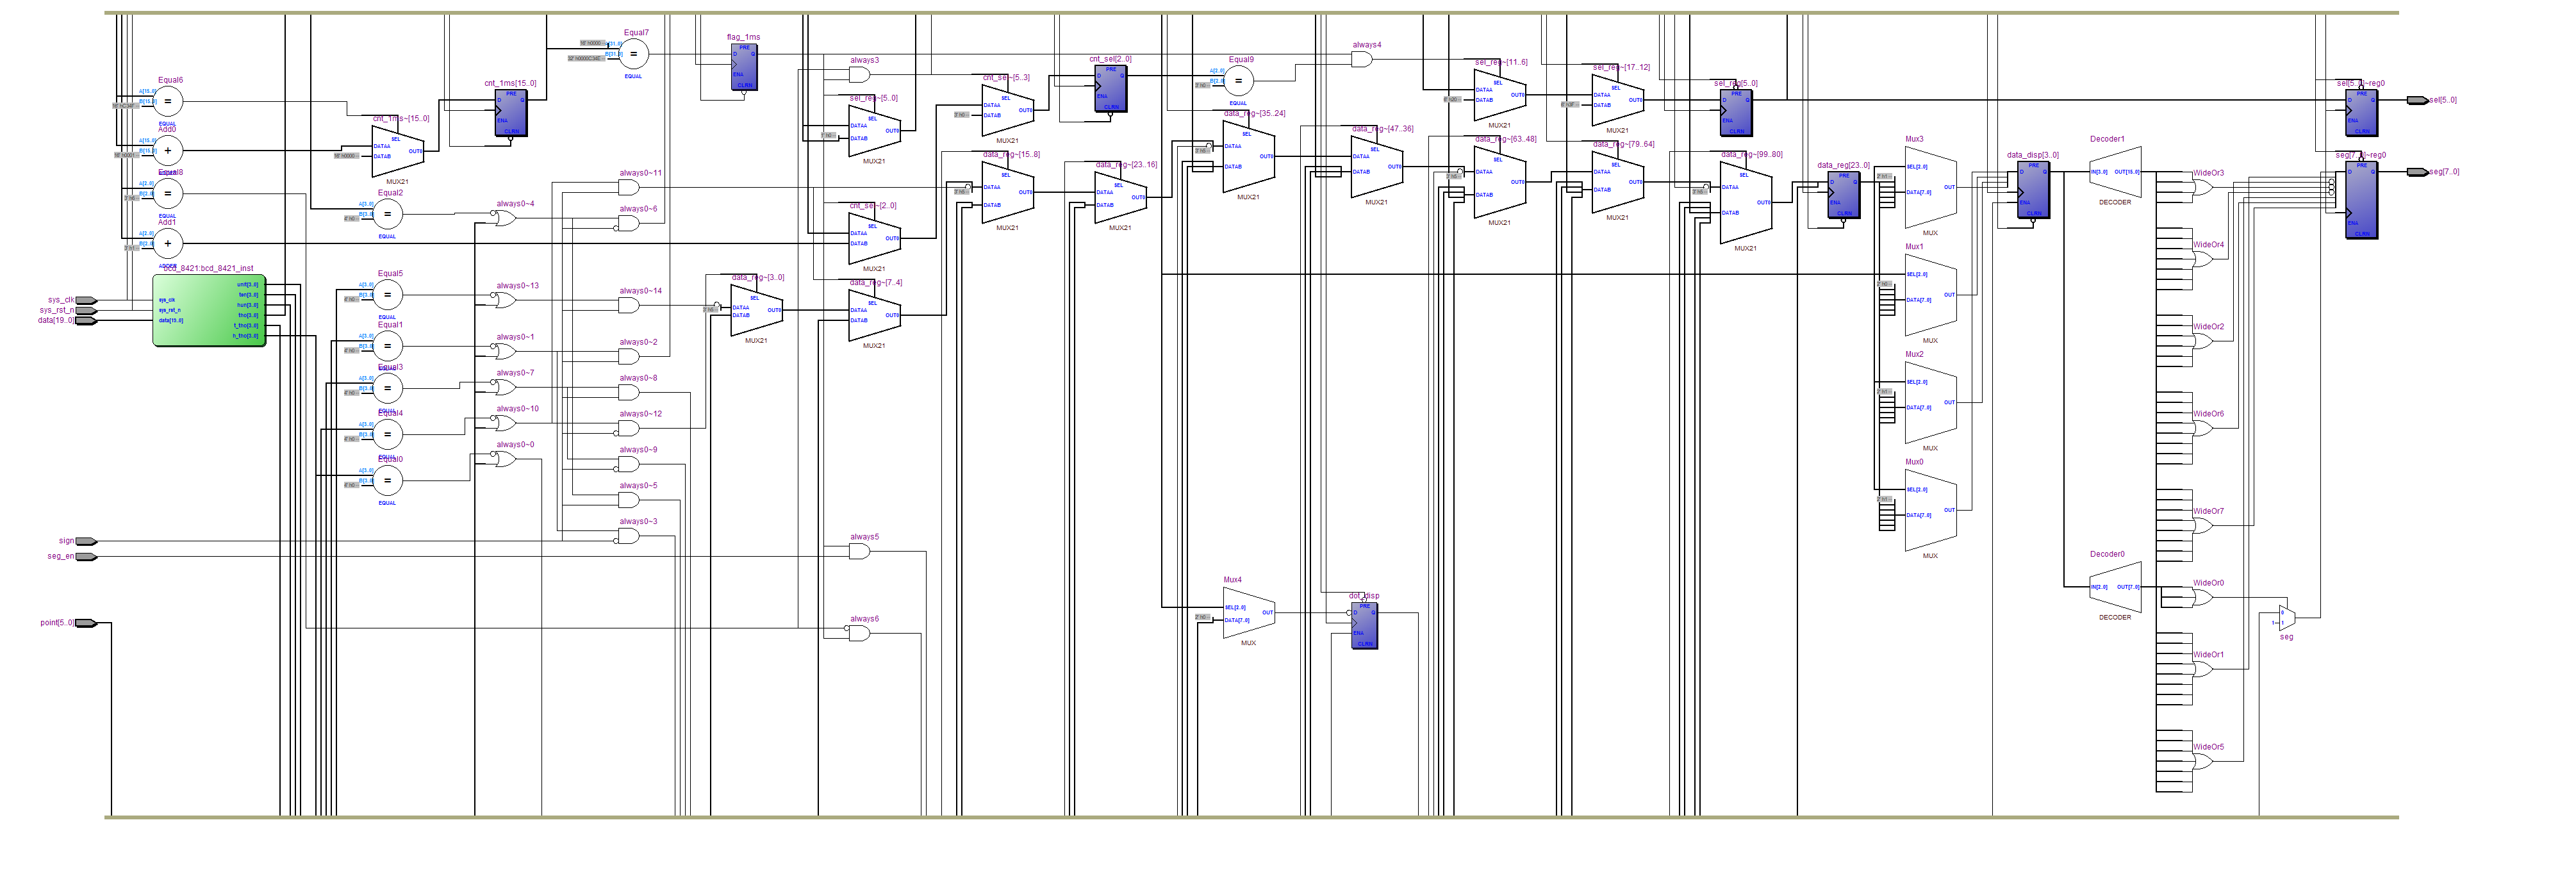Screen dimensions: 2576x886
Task: Click the always0~11 AND gate
Action: click(629, 187)
